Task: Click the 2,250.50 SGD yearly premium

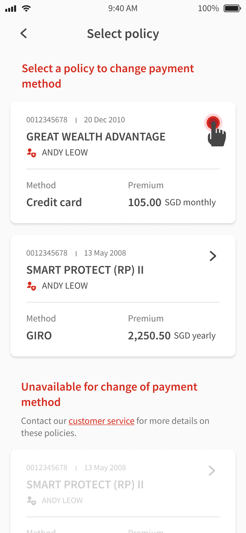Action: [x=172, y=336]
